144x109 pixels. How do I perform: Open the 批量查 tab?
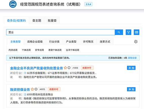pos(52,20)
